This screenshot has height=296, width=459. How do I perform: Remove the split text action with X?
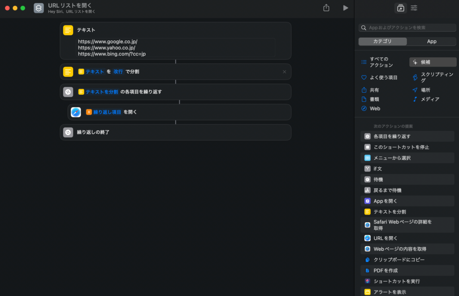tap(284, 72)
